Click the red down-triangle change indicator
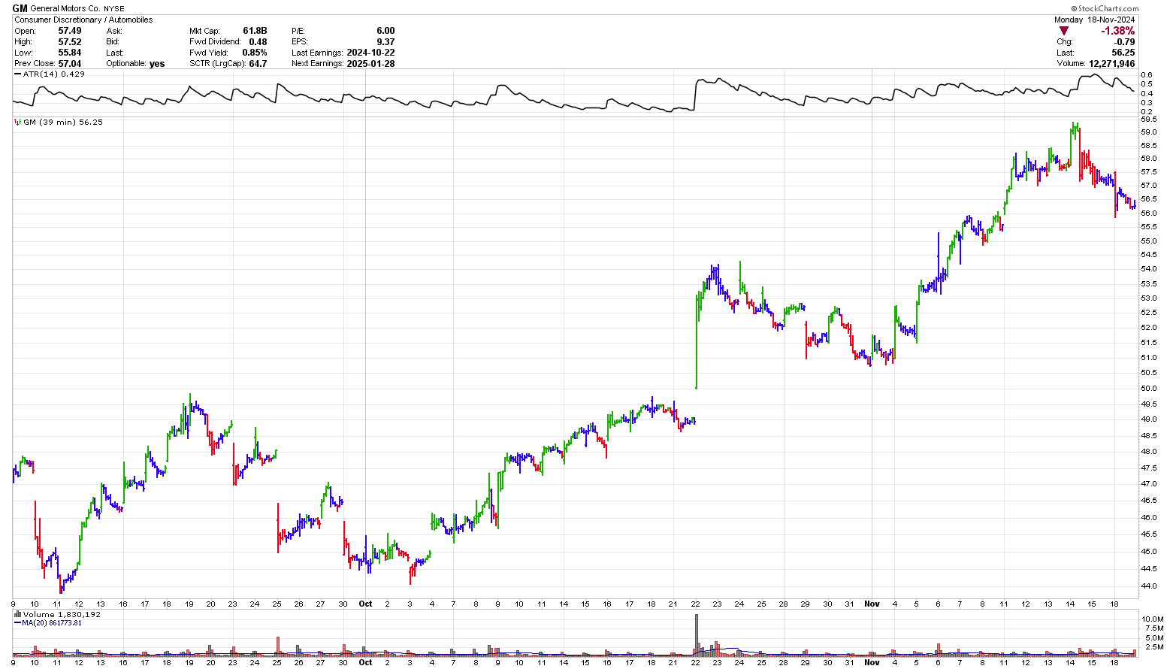The height and width of the screenshot is (669, 1176). 1063,31
